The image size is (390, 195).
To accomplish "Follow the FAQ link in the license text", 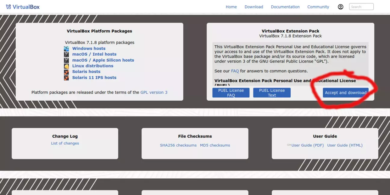I will [235, 71].
